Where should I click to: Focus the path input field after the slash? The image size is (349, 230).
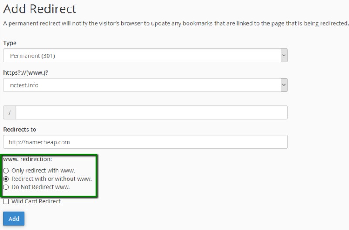151,113
